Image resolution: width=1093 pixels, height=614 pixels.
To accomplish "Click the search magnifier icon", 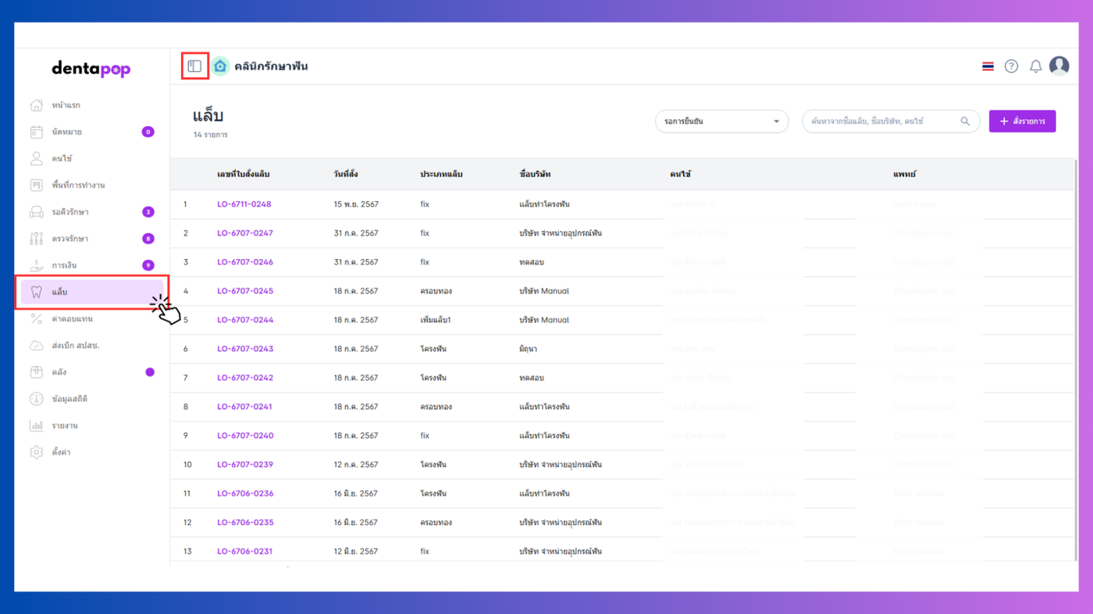I will 965,122.
